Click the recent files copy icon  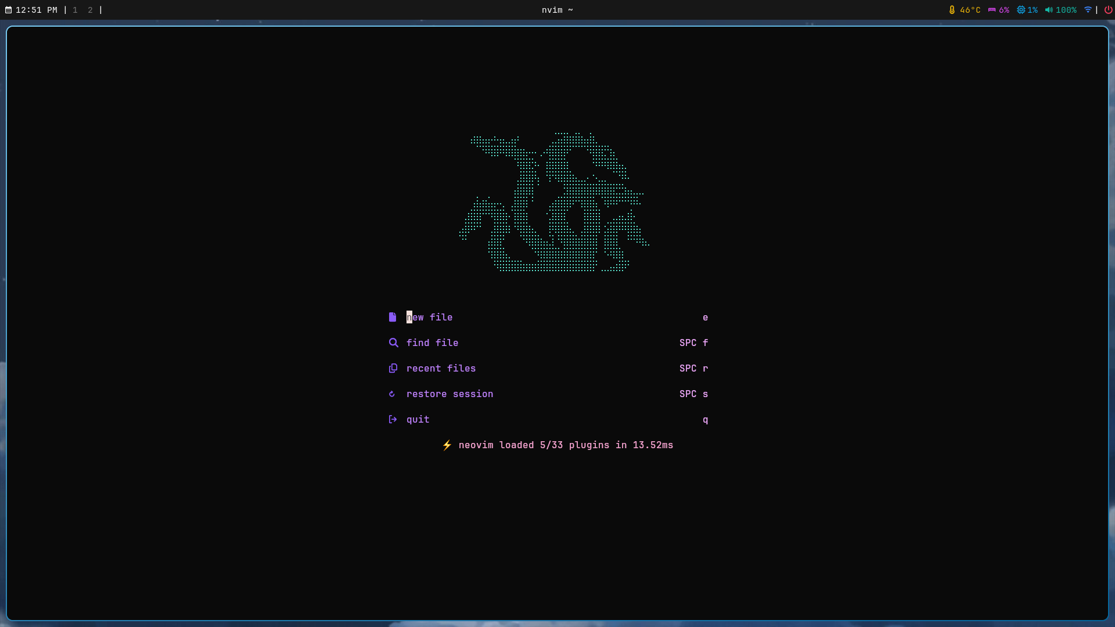pyautogui.click(x=393, y=368)
